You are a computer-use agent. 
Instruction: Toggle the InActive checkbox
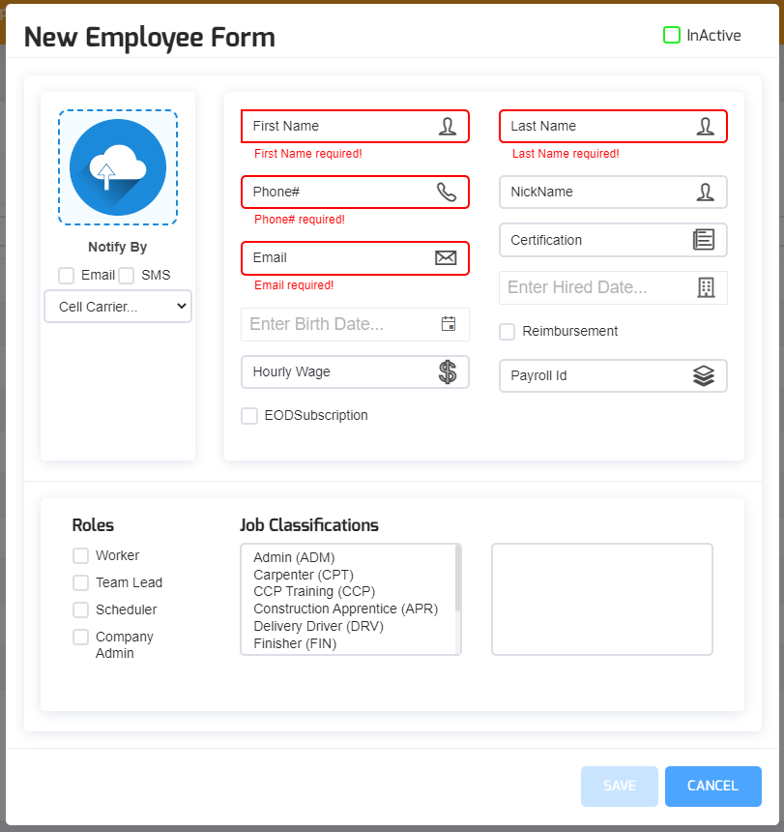tap(672, 36)
